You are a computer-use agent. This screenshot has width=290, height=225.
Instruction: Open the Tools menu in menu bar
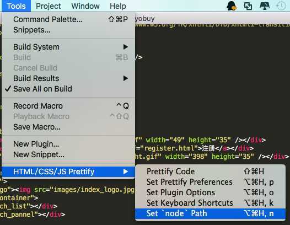pos(16,6)
